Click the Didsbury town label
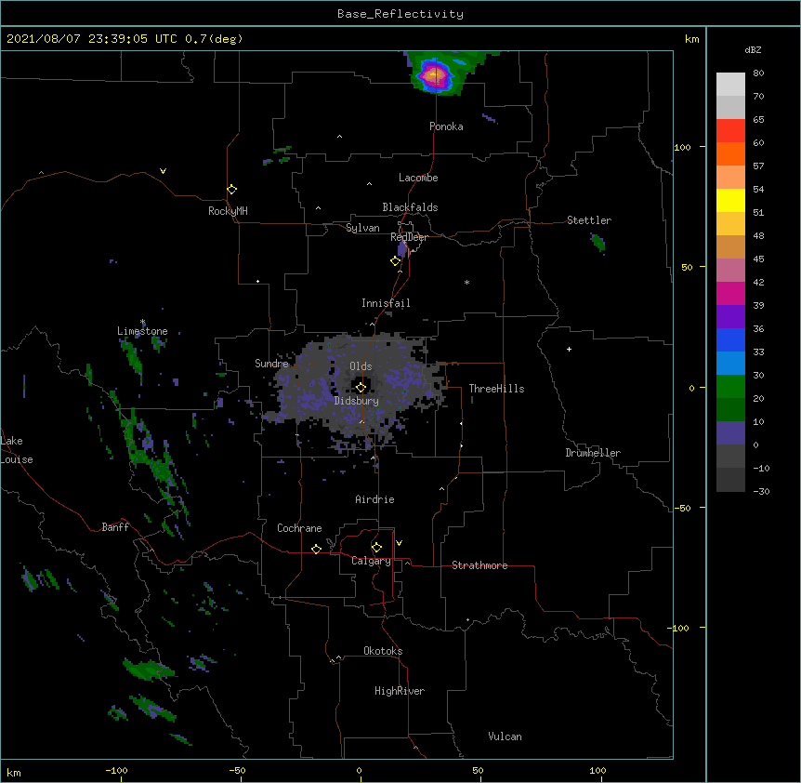This screenshot has width=801, height=783. pyautogui.click(x=357, y=401)
